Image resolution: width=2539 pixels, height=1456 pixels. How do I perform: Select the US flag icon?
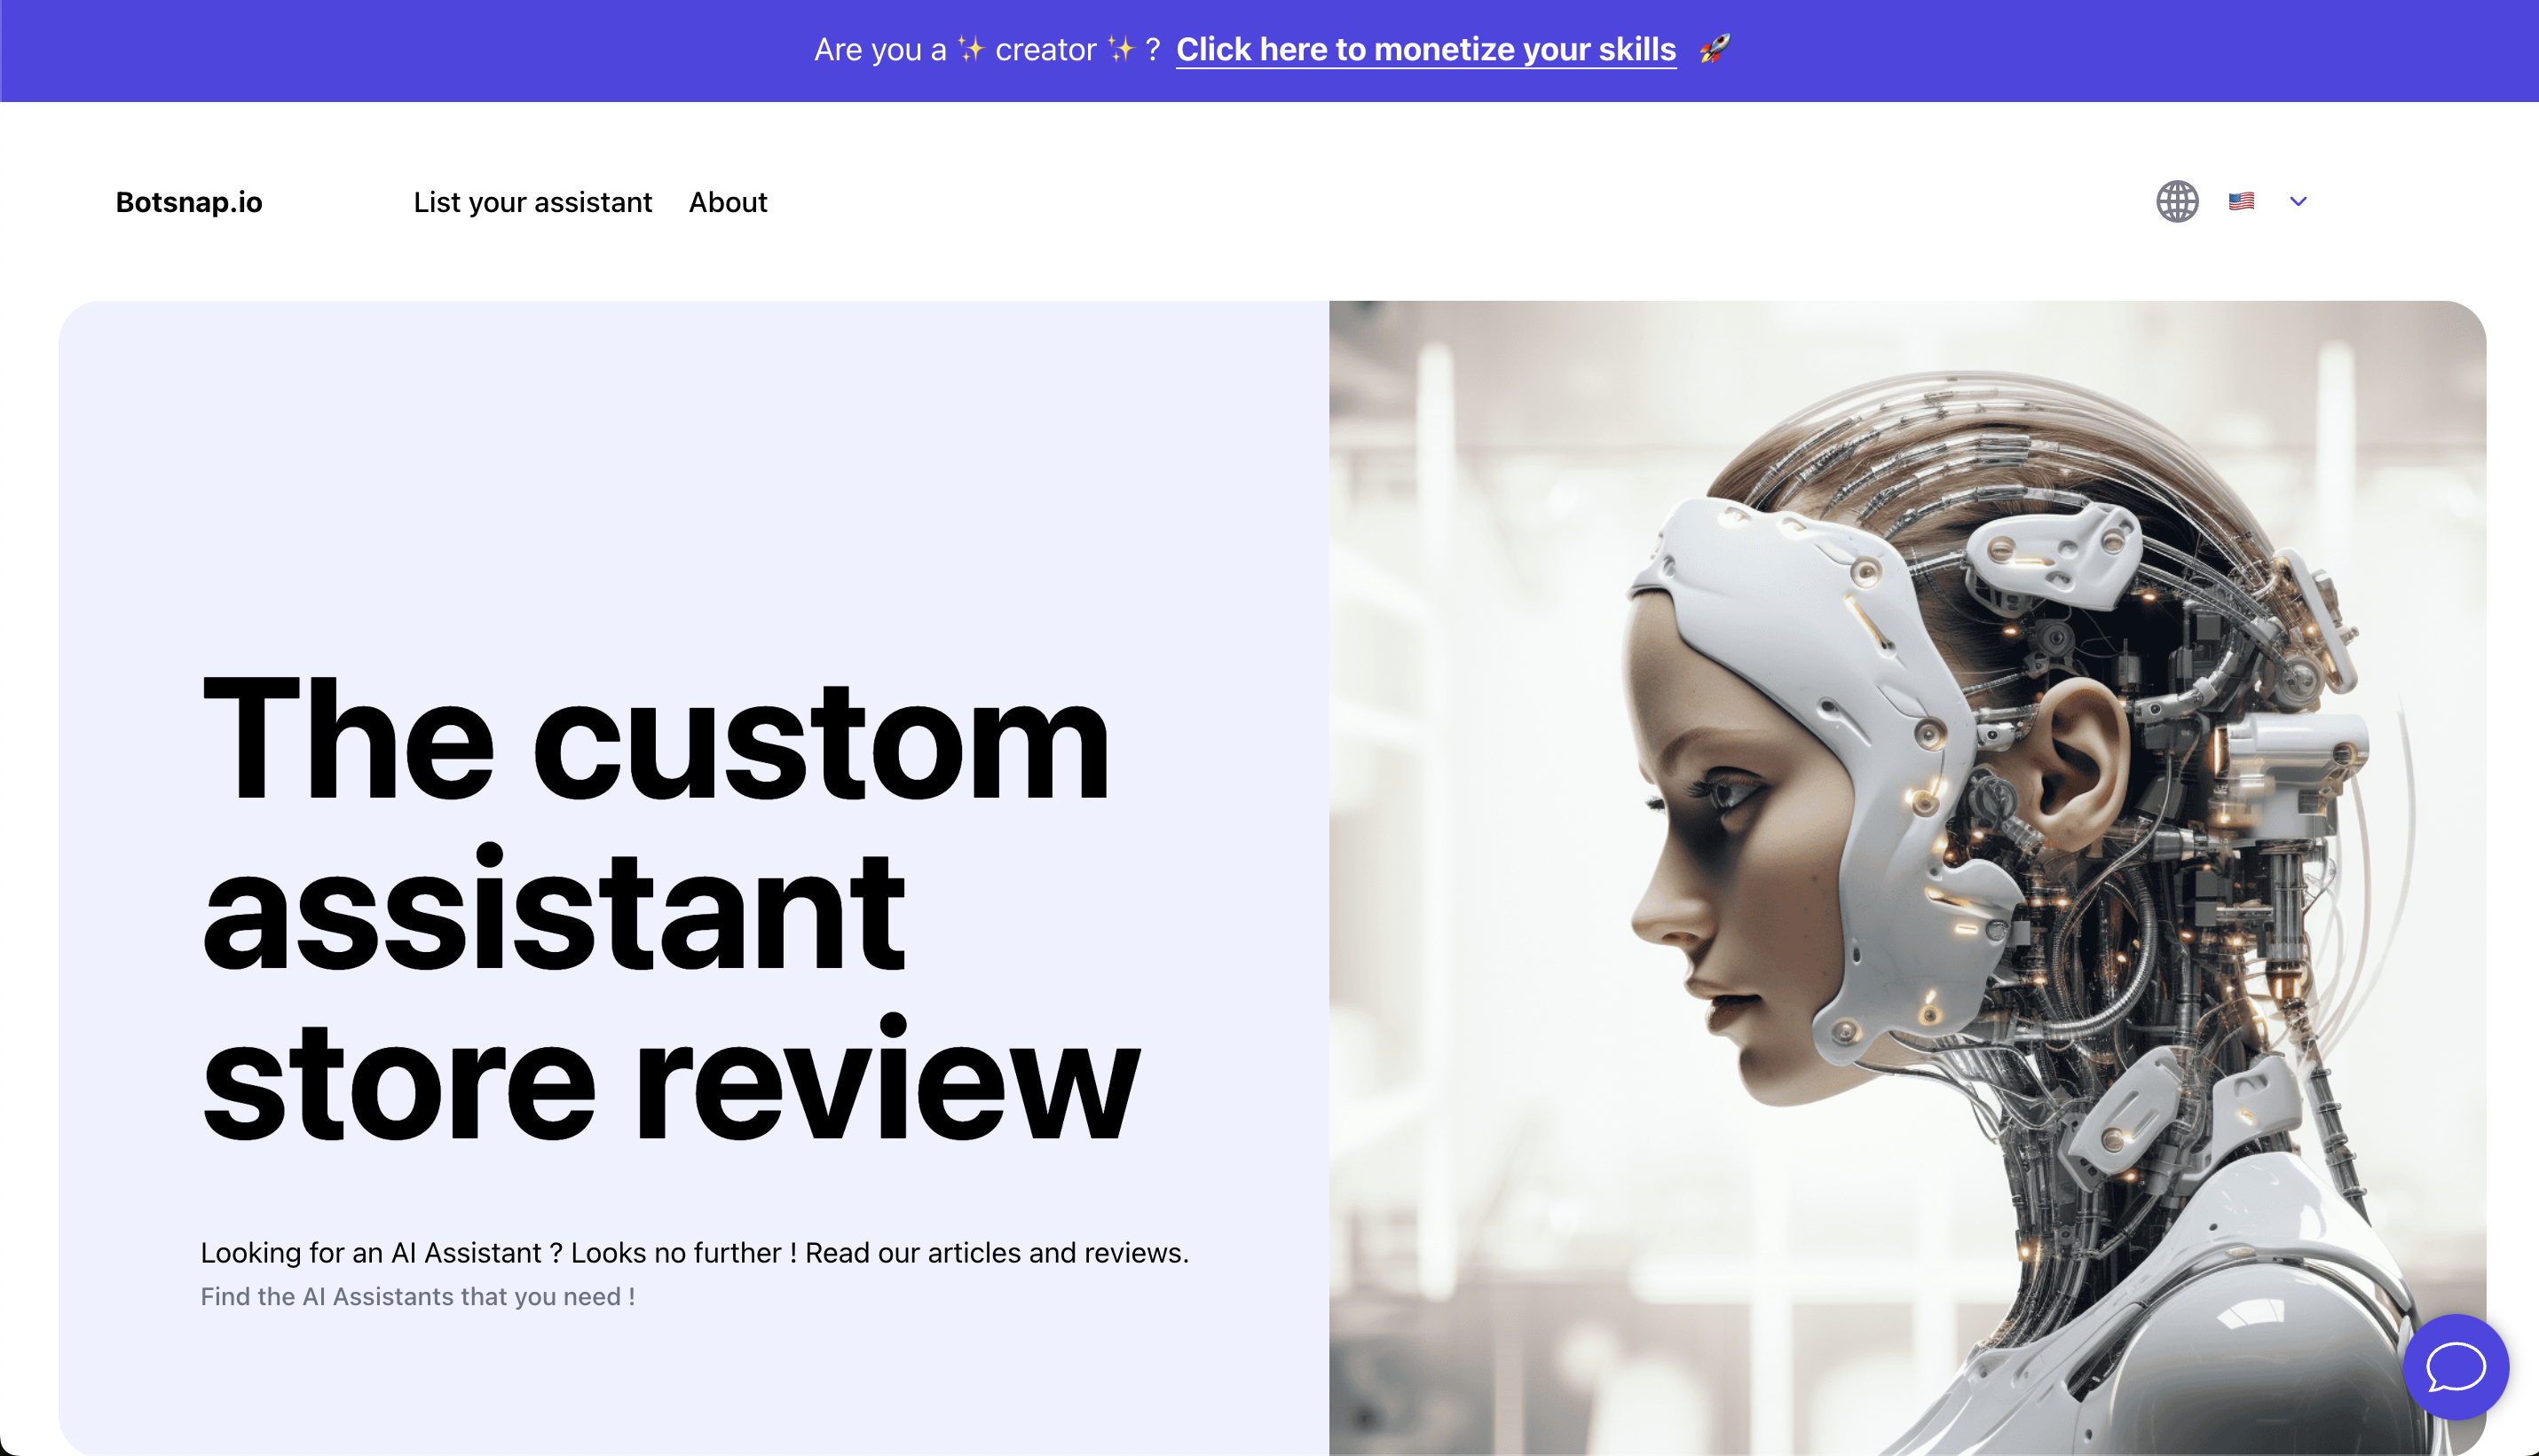(2241, 202)
